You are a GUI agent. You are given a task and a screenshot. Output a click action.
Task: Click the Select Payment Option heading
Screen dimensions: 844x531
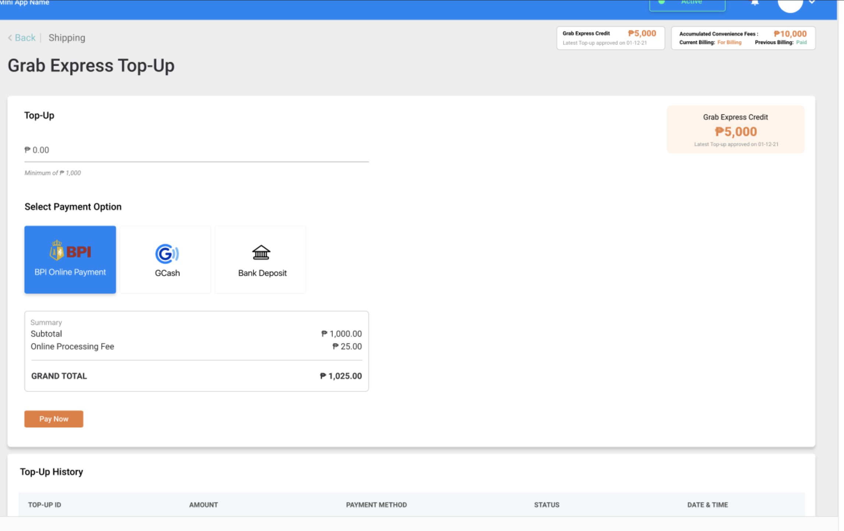tap(73, 207)
